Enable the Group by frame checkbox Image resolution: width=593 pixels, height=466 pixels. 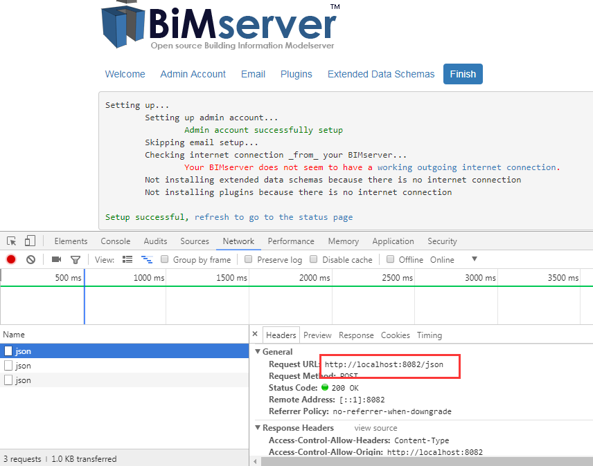coord(164,259)
